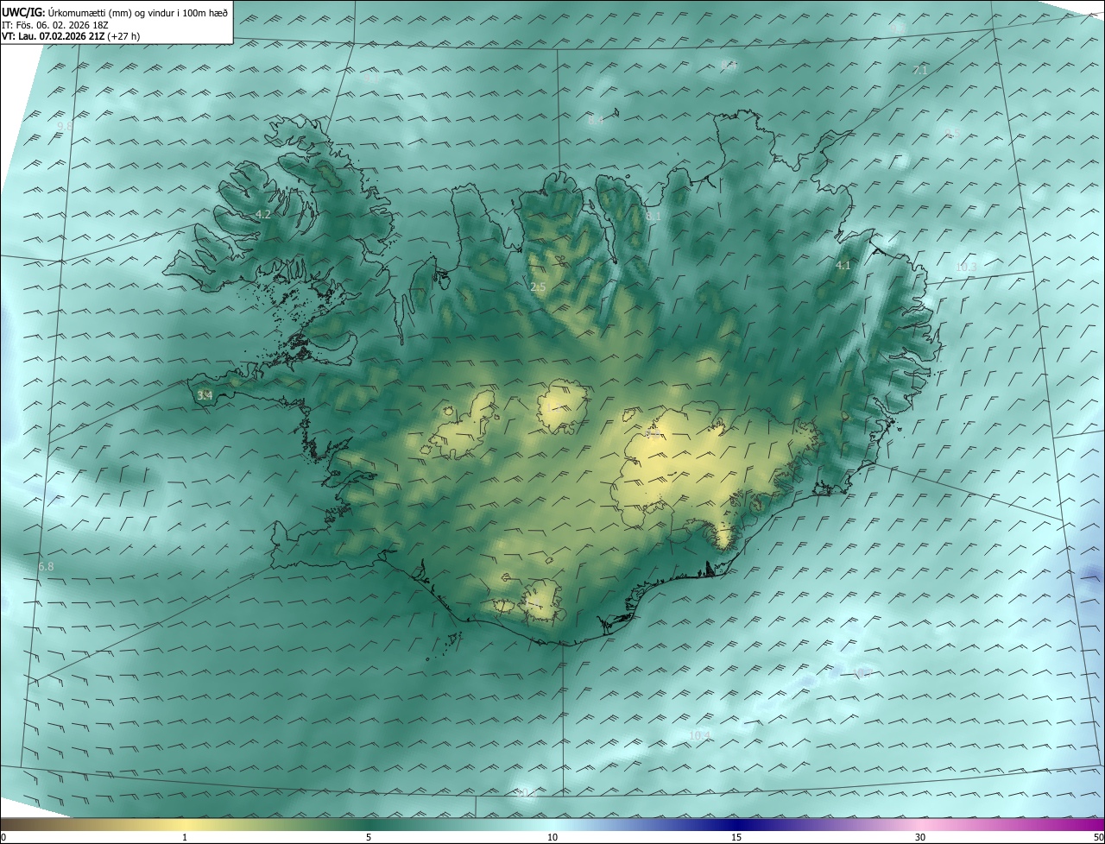Click the 4.2 value over the Westfjords
Viewport: 1105px width, 844px height.
tap(263, 214)
